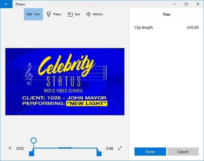Confirm trim with Done button

(150, 152)
